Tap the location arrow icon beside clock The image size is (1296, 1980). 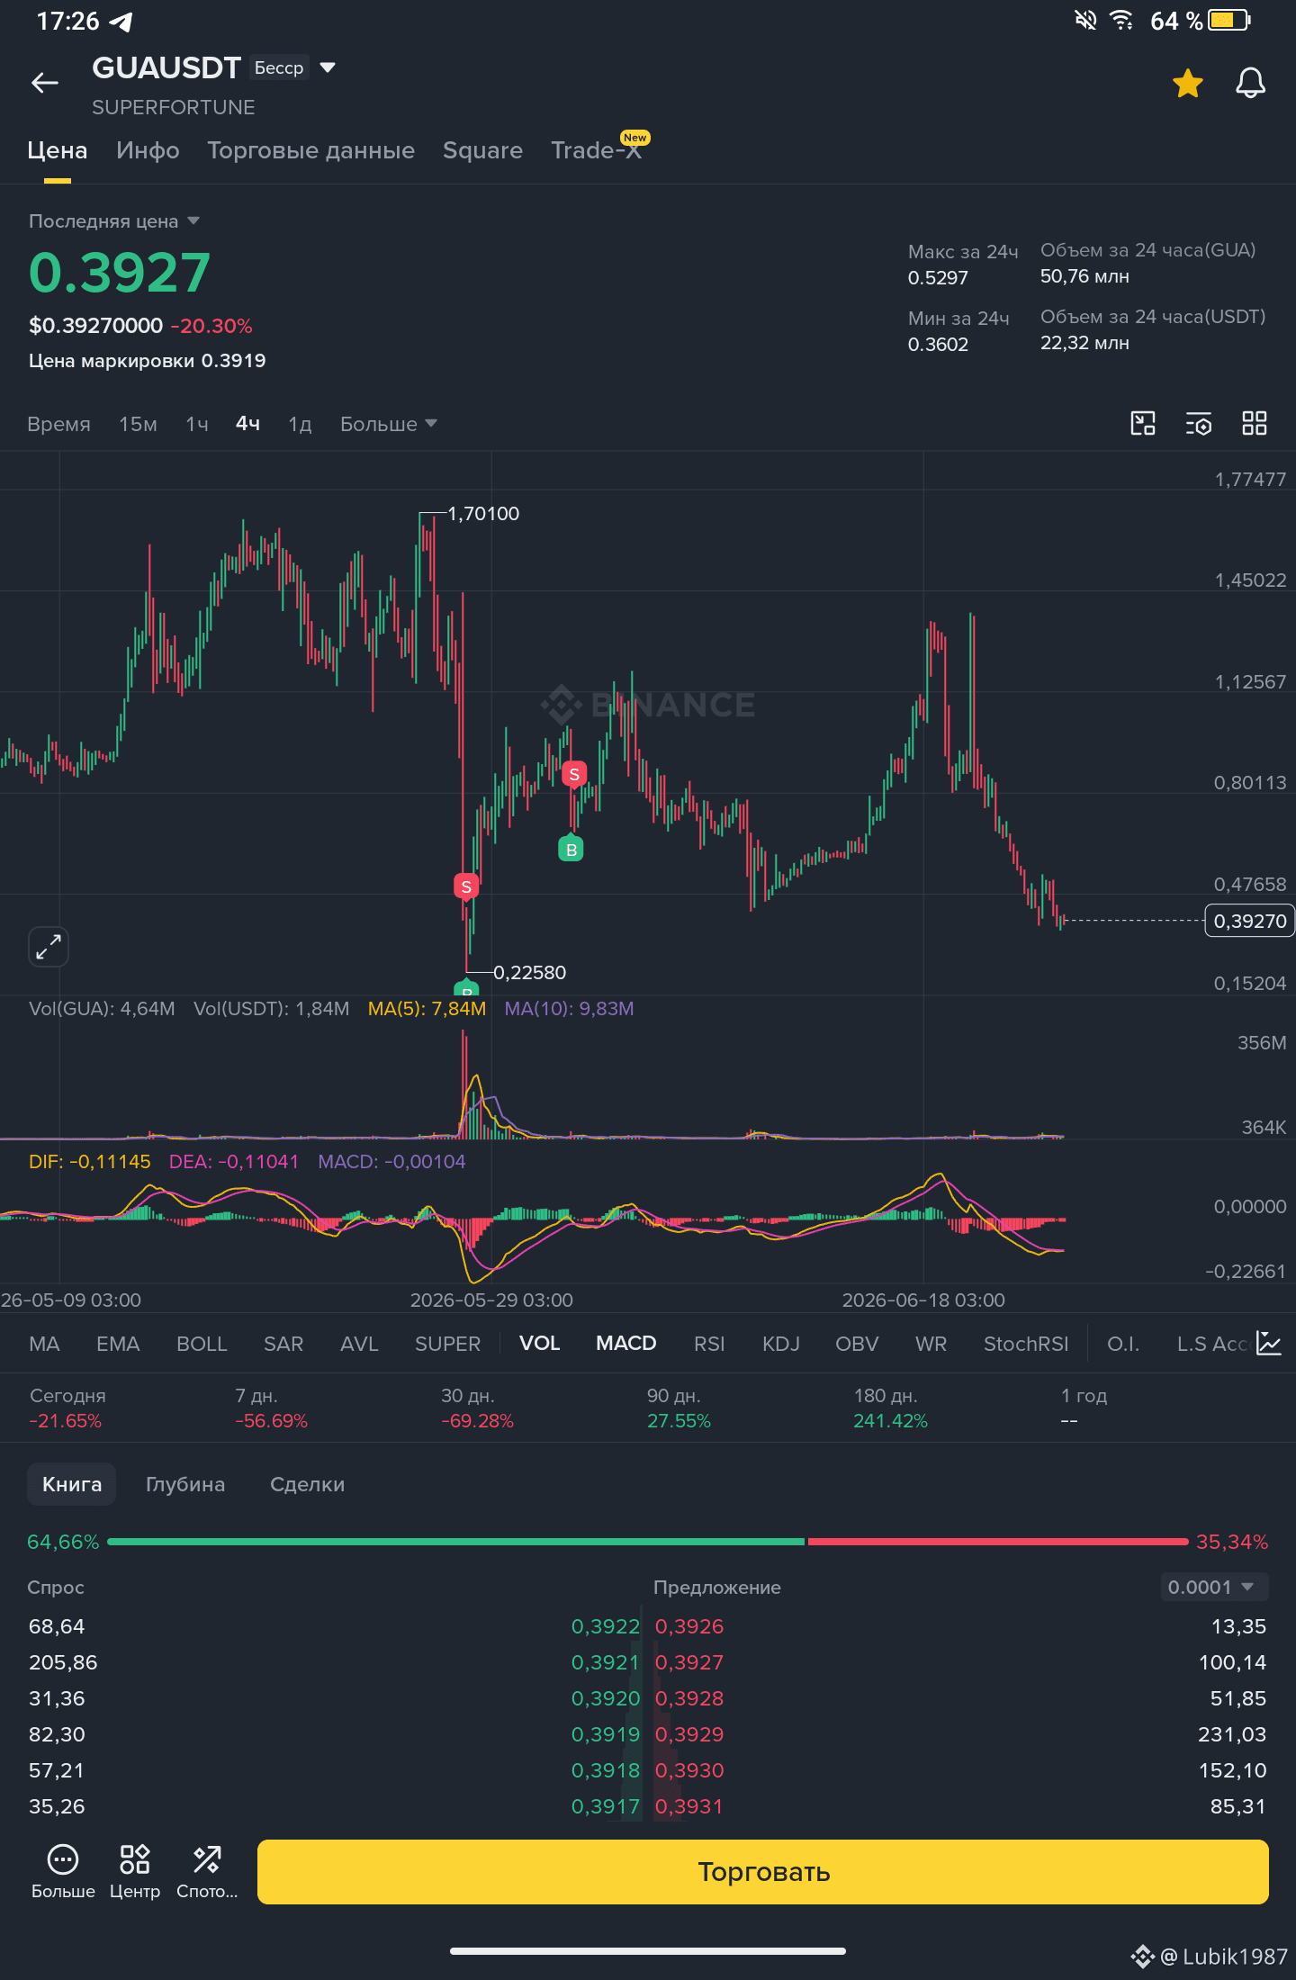coord(121,22)
